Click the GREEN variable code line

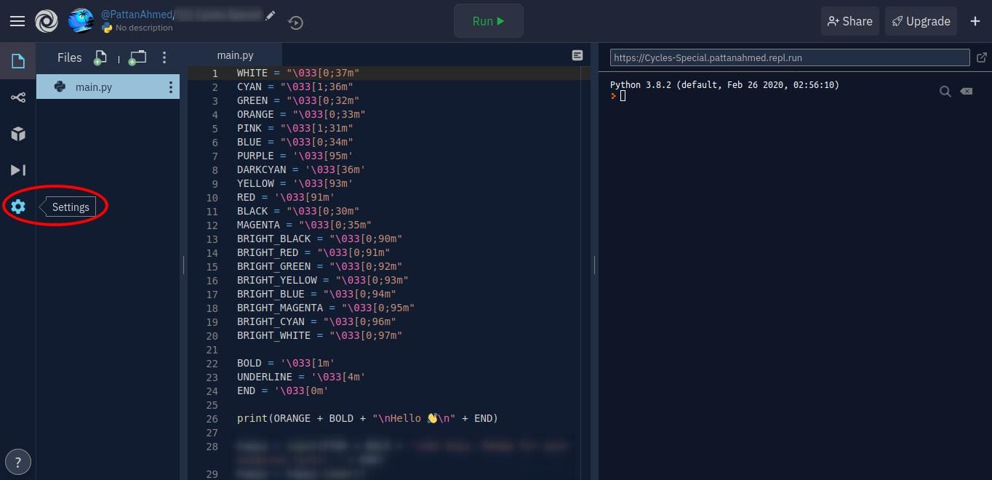pyautogui.click(x=298, y=101)
